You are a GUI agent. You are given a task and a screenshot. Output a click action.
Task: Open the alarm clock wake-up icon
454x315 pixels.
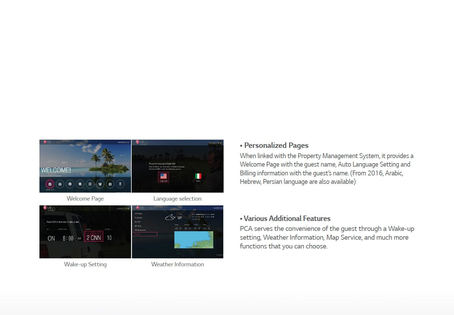click(100, 184)
